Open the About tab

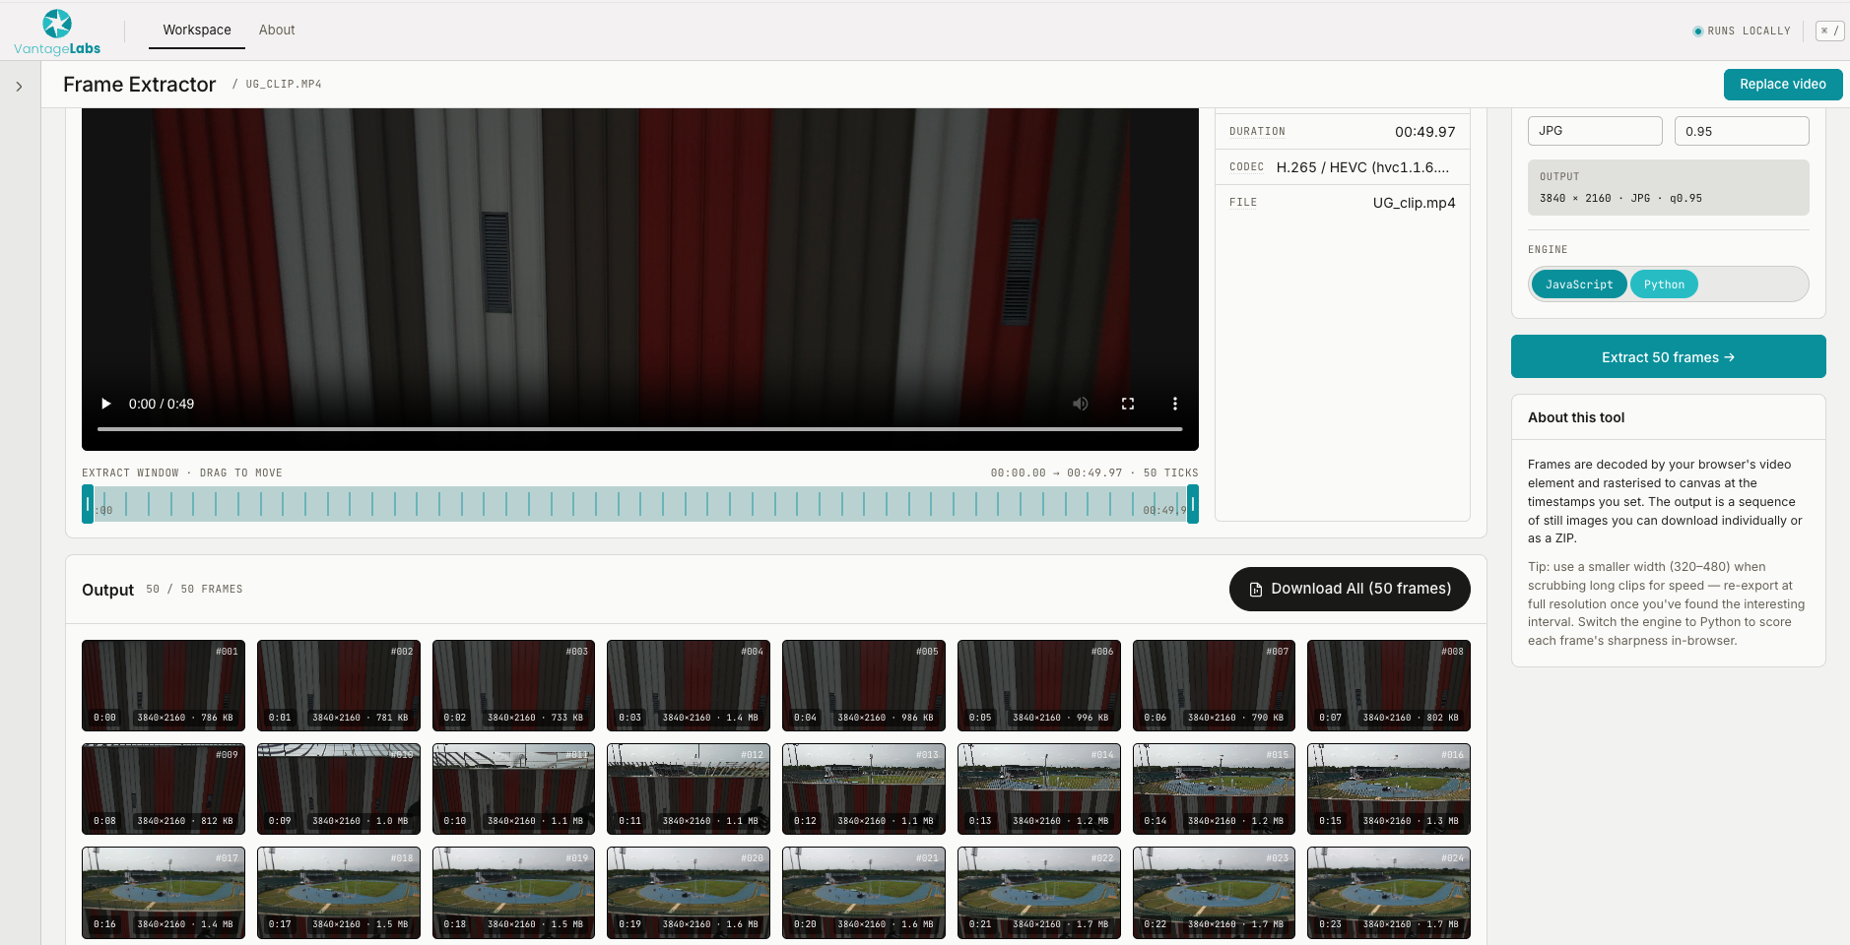[277, 30]
